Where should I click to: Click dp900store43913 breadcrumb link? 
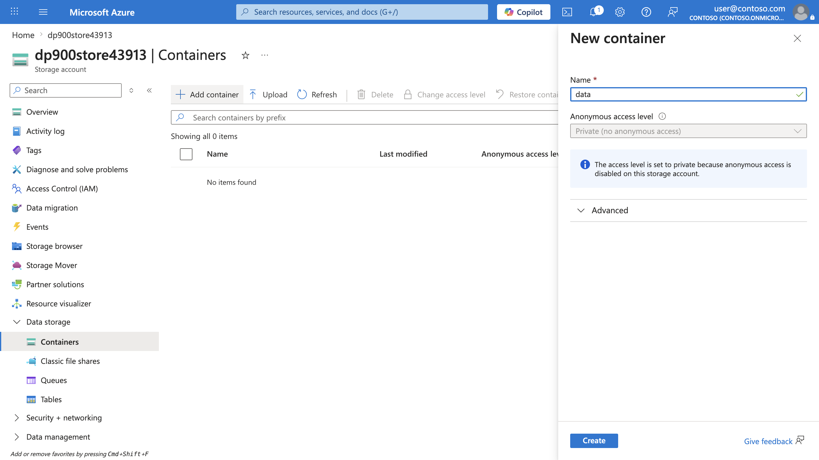click(80, 35)
